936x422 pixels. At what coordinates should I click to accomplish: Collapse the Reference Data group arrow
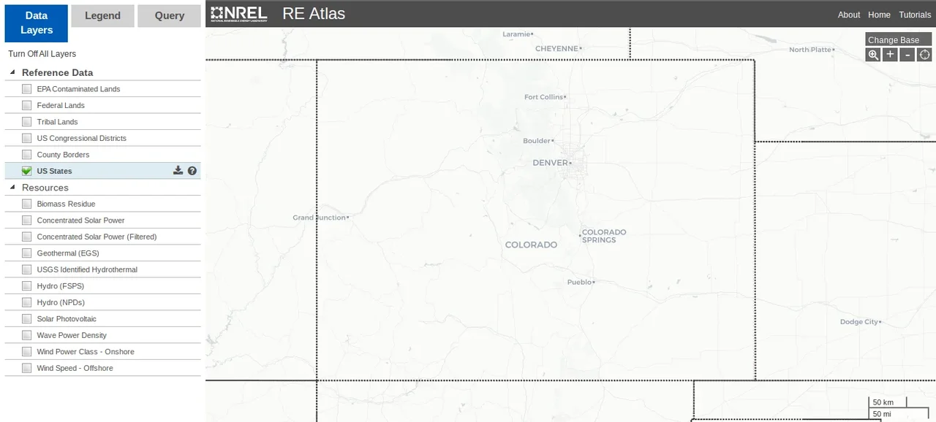(x=12, y=72)
